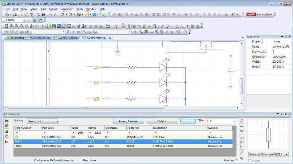
Task: Click the Zoom In magnifier icon
Action: pyautogui.click(x=12, y=26)
